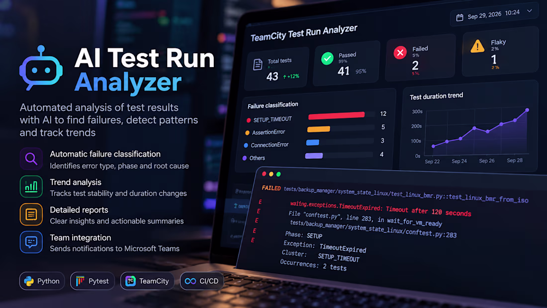
Task: Click the yellow minimize dot of the terminal window
Action: tap(271, 174)
